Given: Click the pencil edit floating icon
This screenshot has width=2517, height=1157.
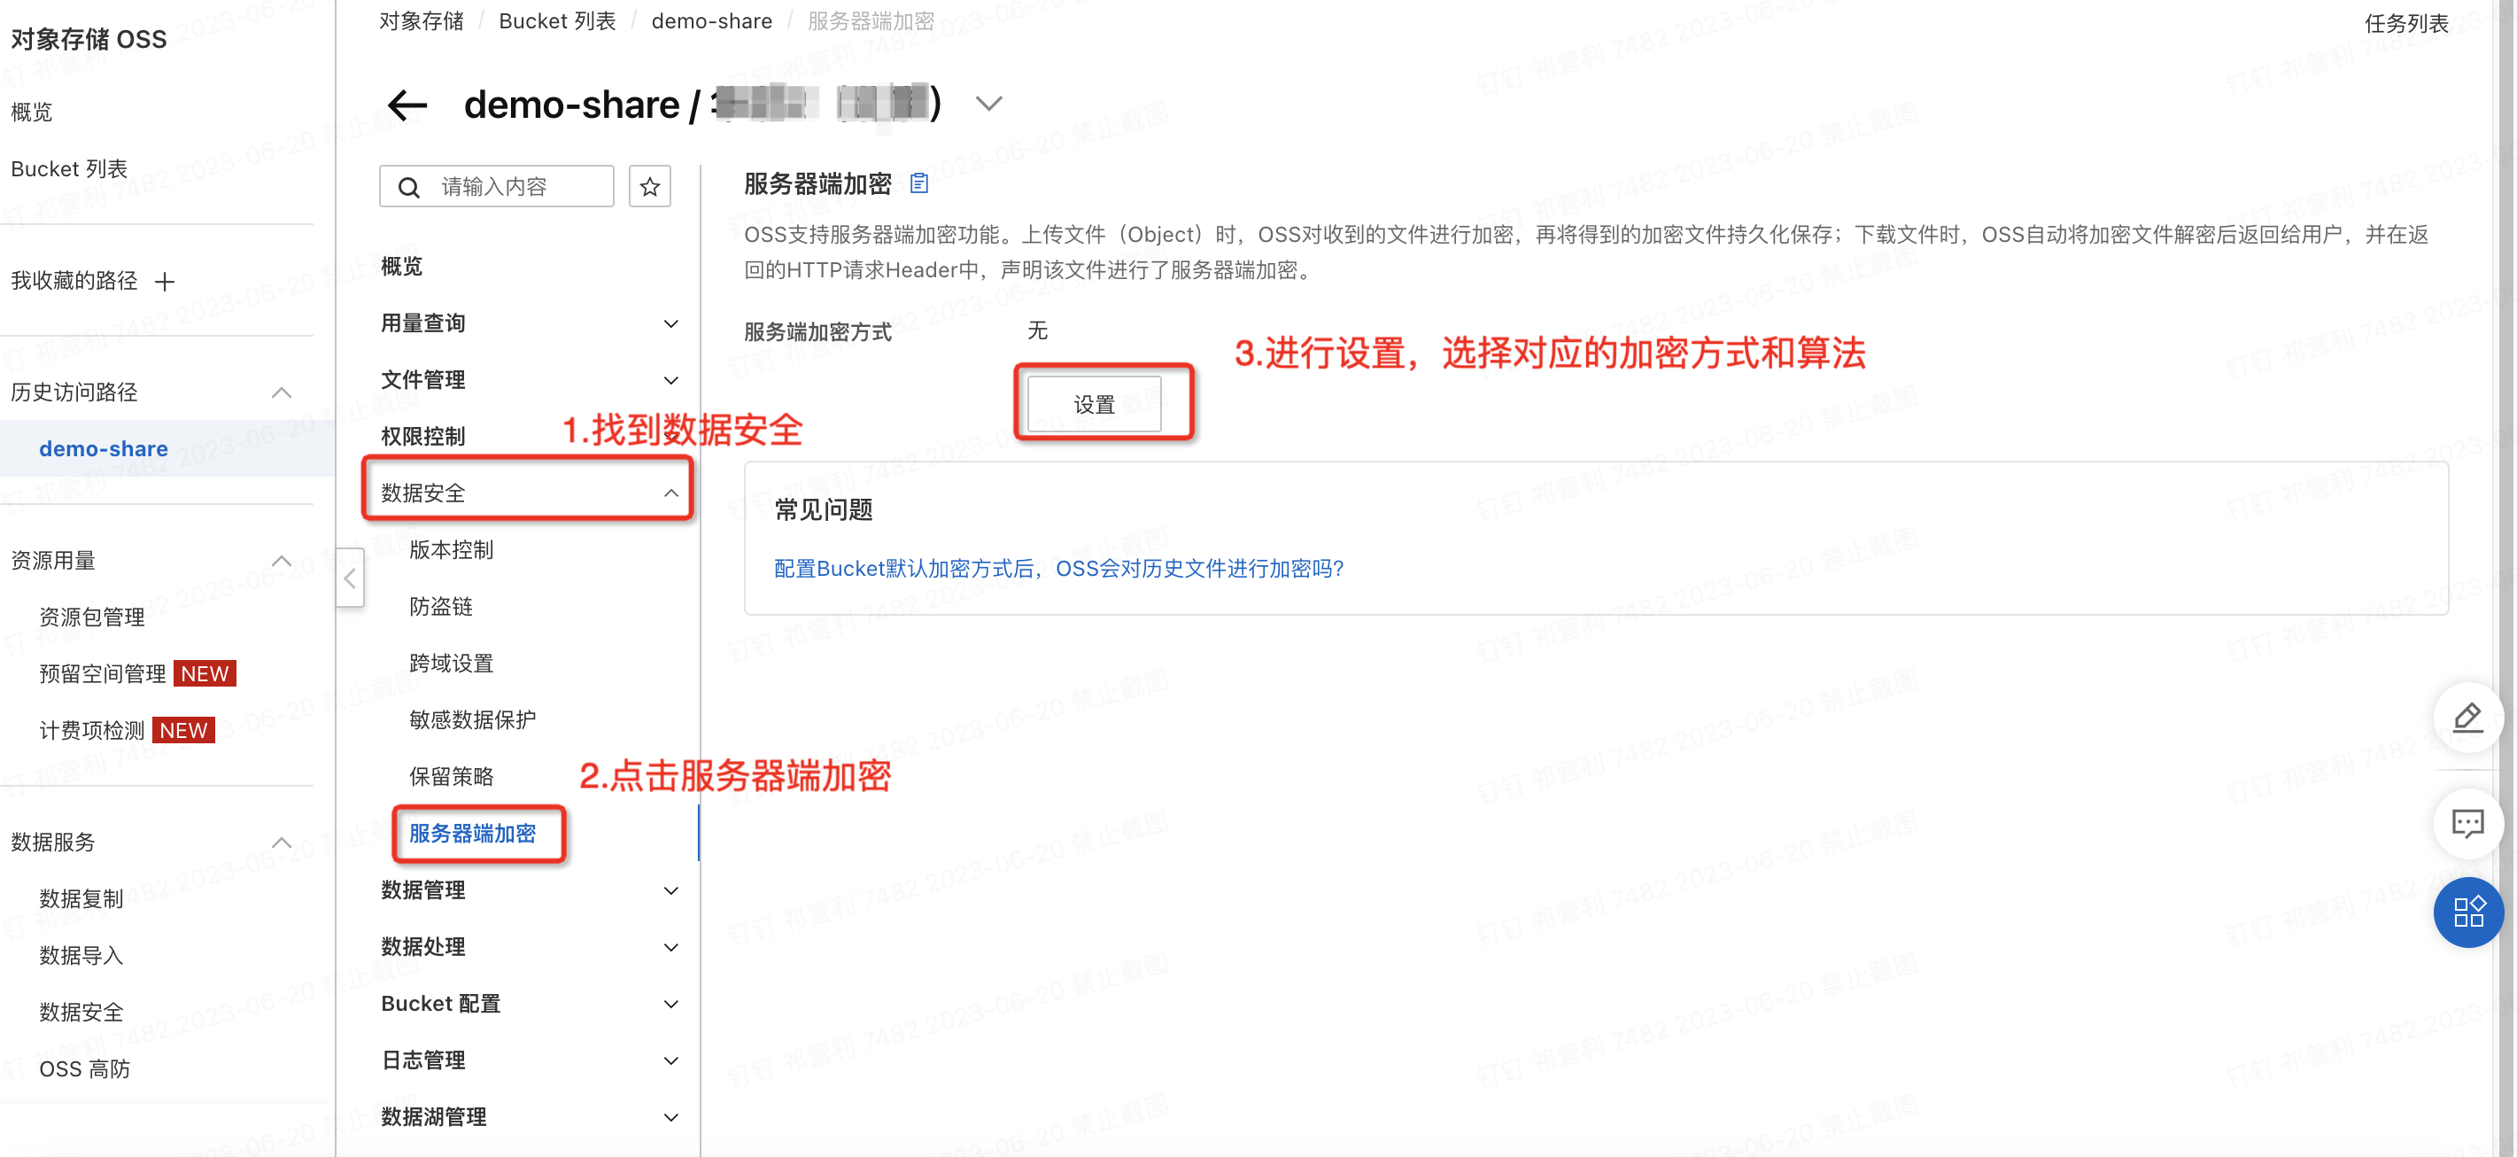Looking at the screenshot, I should pyautogui.click(x=2467, y=718).
